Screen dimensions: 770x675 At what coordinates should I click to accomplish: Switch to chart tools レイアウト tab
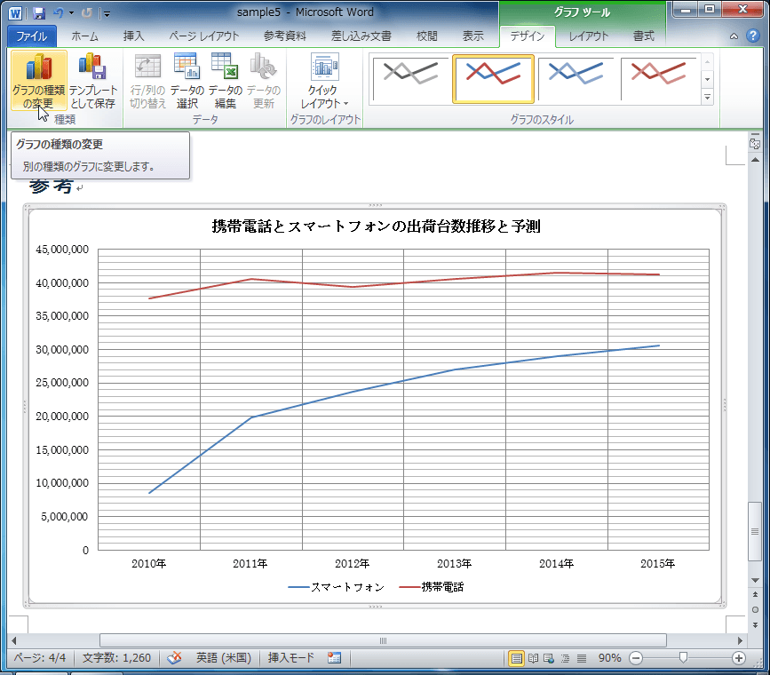pyautogui.click(x=588, y=36)
